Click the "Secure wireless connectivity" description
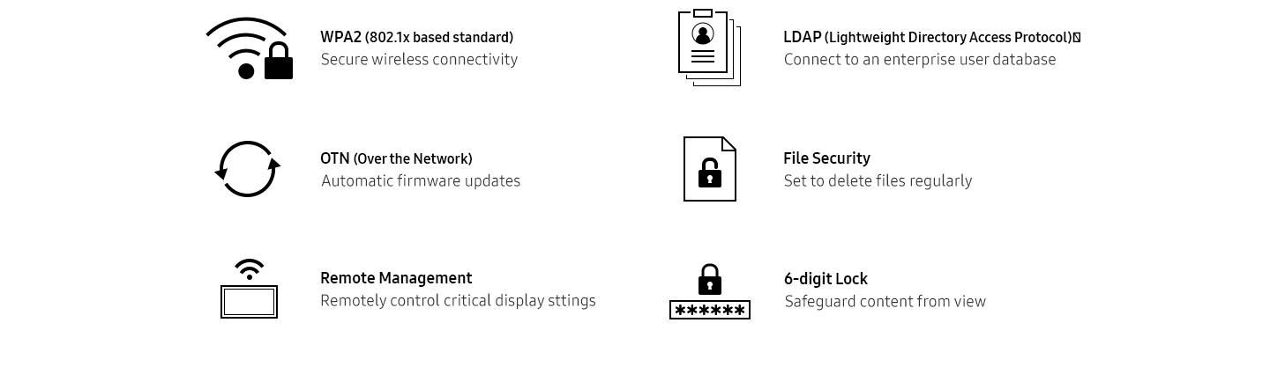 pyautogui.click(x=419, y=60)
